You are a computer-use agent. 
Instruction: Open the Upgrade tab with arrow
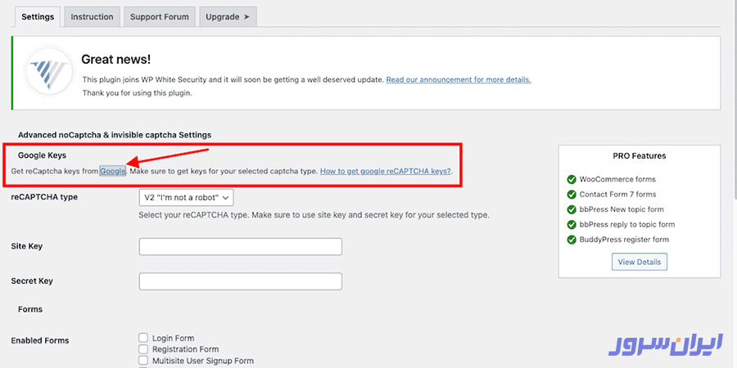coord(228,16)
